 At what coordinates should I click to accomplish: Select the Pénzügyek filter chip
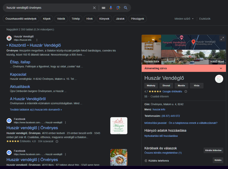[137, 19]
